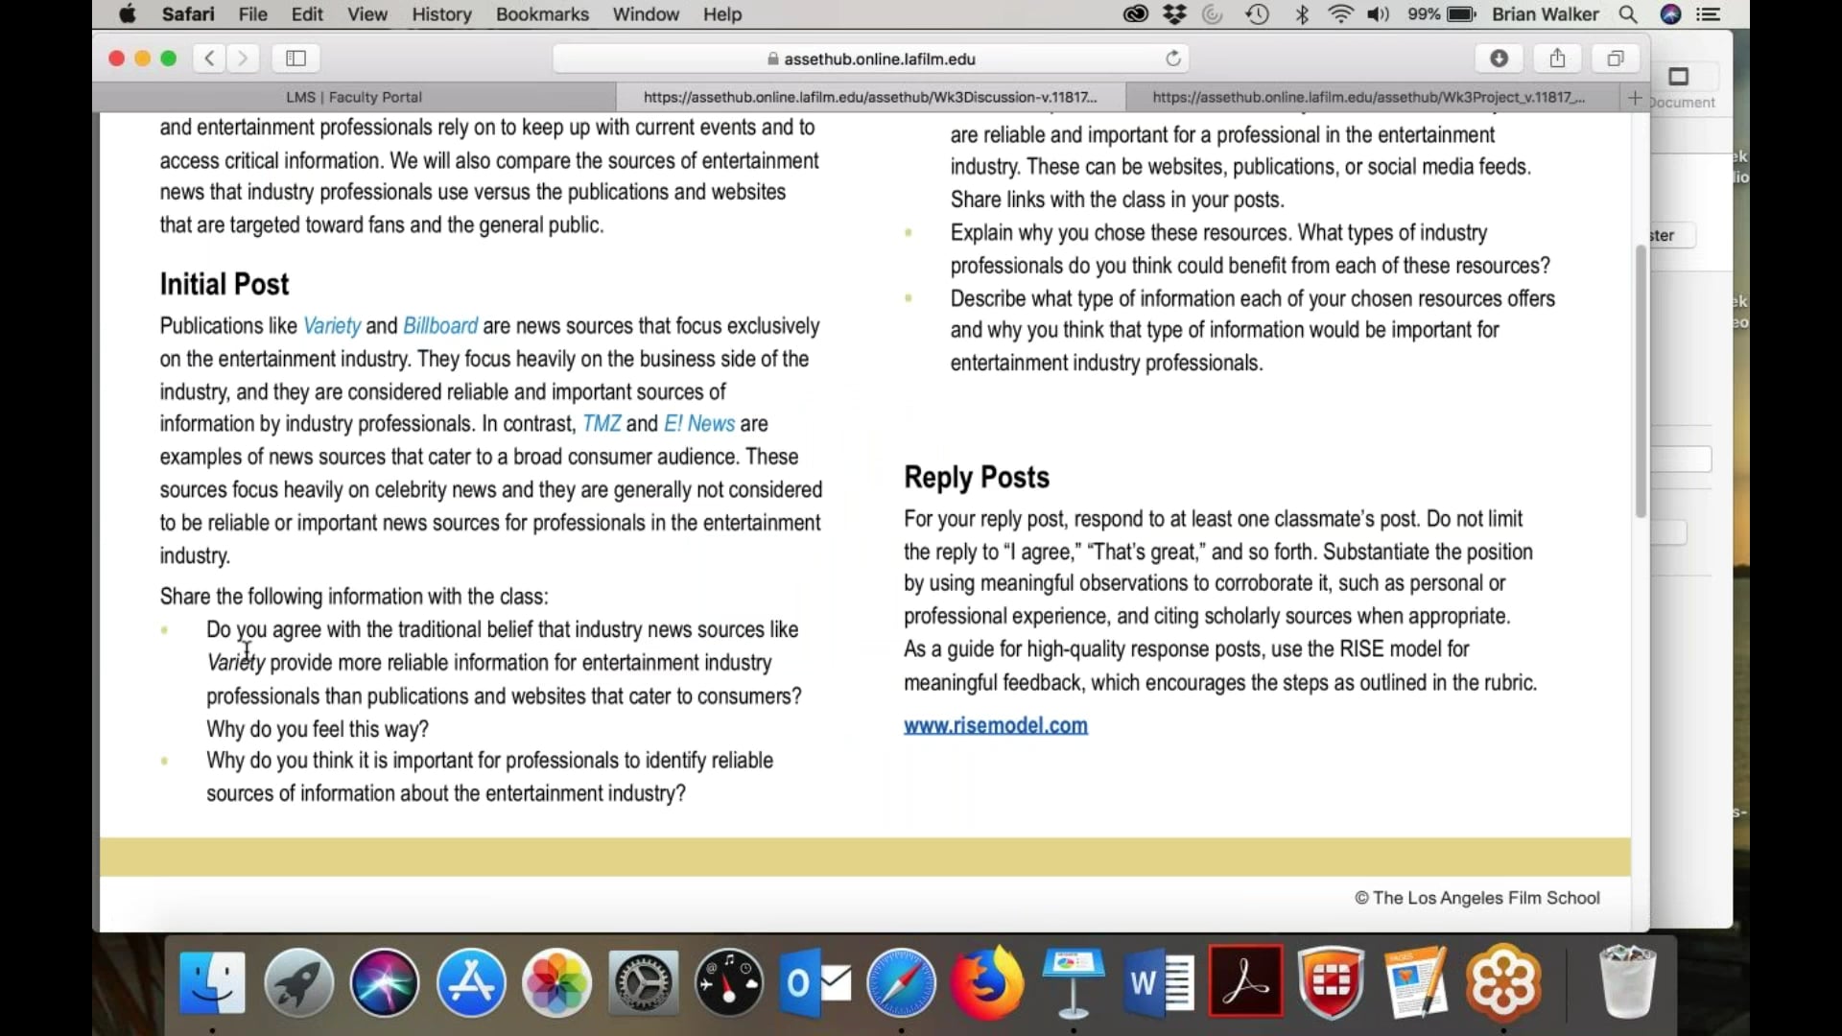Open the Wi-Fi status menu
Screen dimensions: 1842x1036
coord(1340,14)
